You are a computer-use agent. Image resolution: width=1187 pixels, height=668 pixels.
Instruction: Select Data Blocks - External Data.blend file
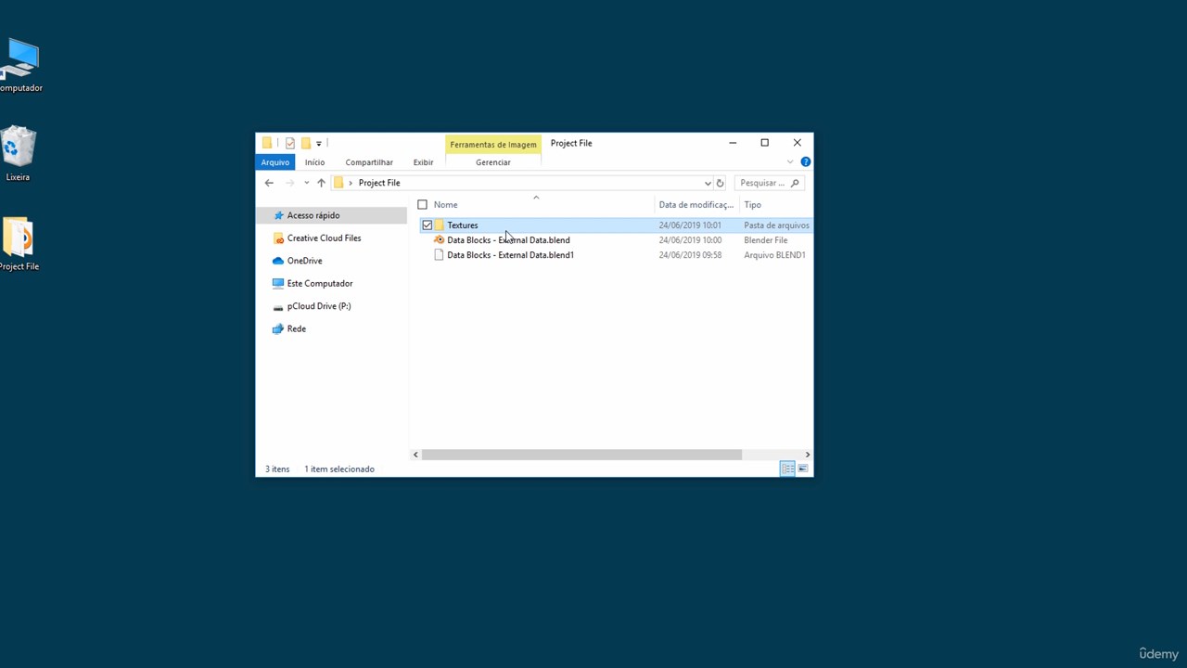pos(508,240)
